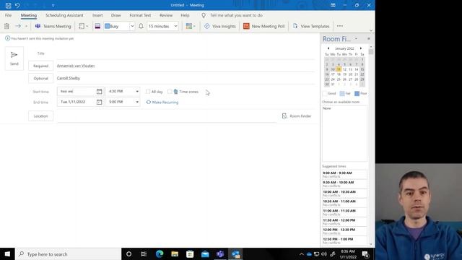This screenshot has width=462, height=260.
Task: Open the Start time calendar picker icon
Action: [x=100, y=92]
